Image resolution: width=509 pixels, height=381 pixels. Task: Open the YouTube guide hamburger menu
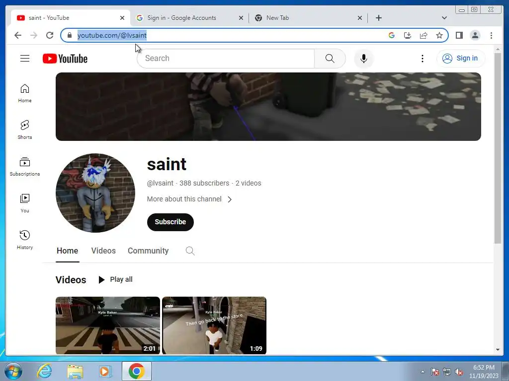tap(25, 59)
